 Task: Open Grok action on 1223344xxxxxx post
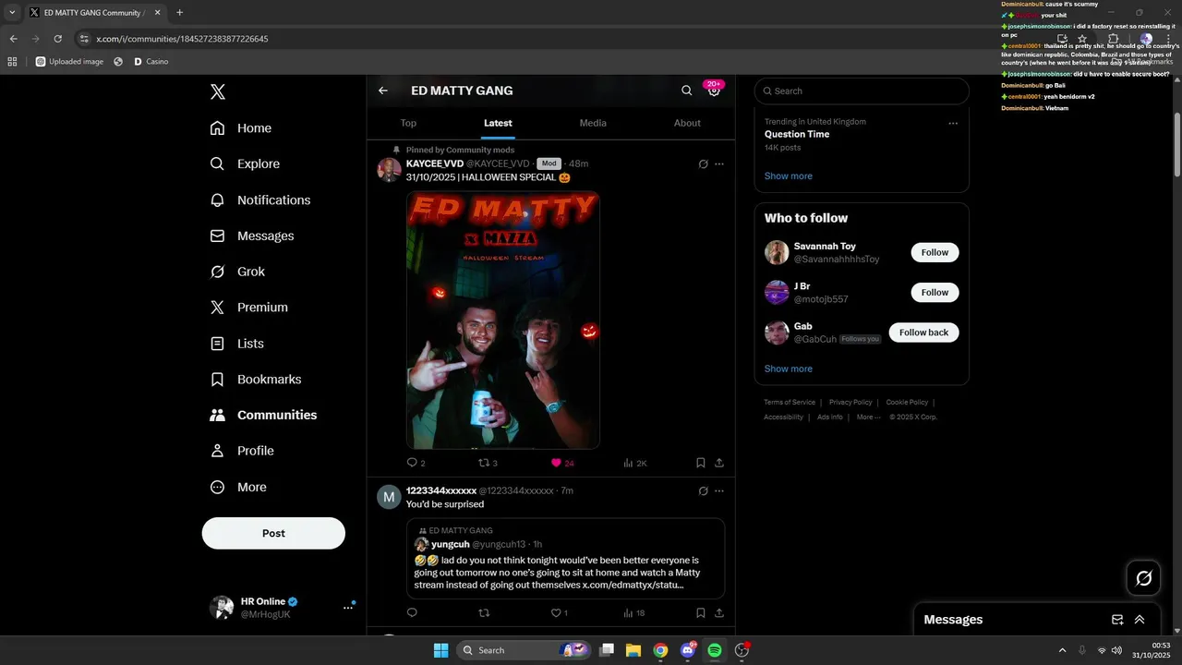tap(703, 490)
